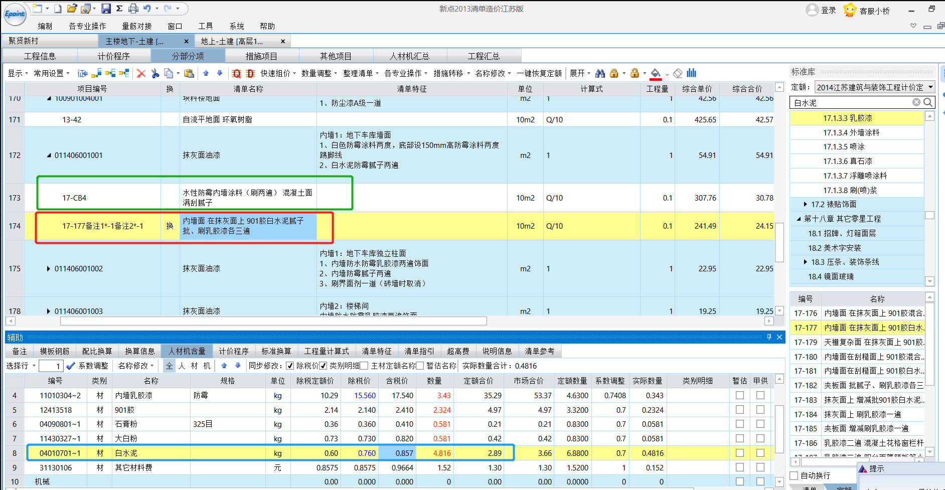Open the 快速组价 dropdown
The height and width of the screenshot is (490, 945).
coord(278,73)
